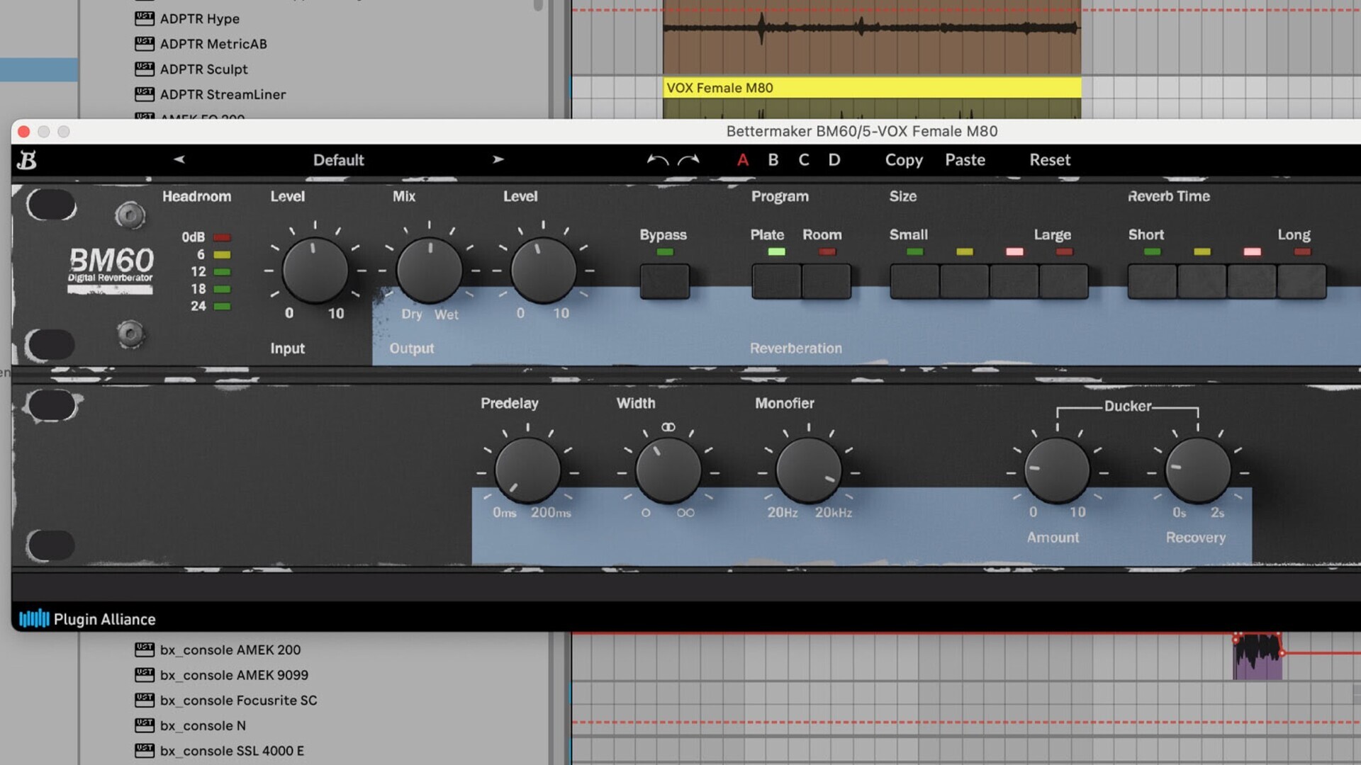1361x765 pixels.
Task: Click VST icon beside bx_console SSL 4000 E
Action: [145, 750]
